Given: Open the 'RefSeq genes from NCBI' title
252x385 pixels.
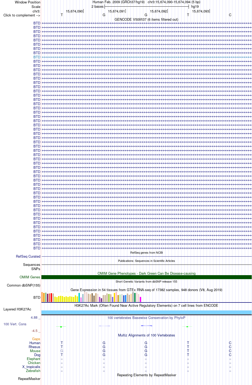Looking at the screenshot, I should 146,253.
